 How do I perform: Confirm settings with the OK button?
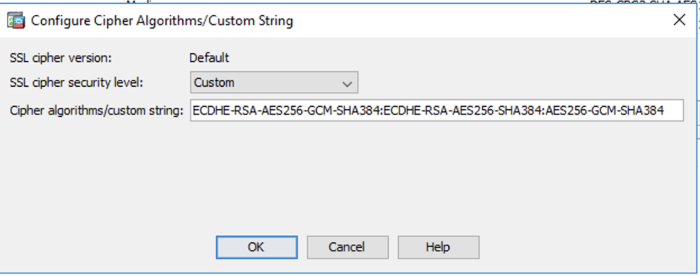255,247
